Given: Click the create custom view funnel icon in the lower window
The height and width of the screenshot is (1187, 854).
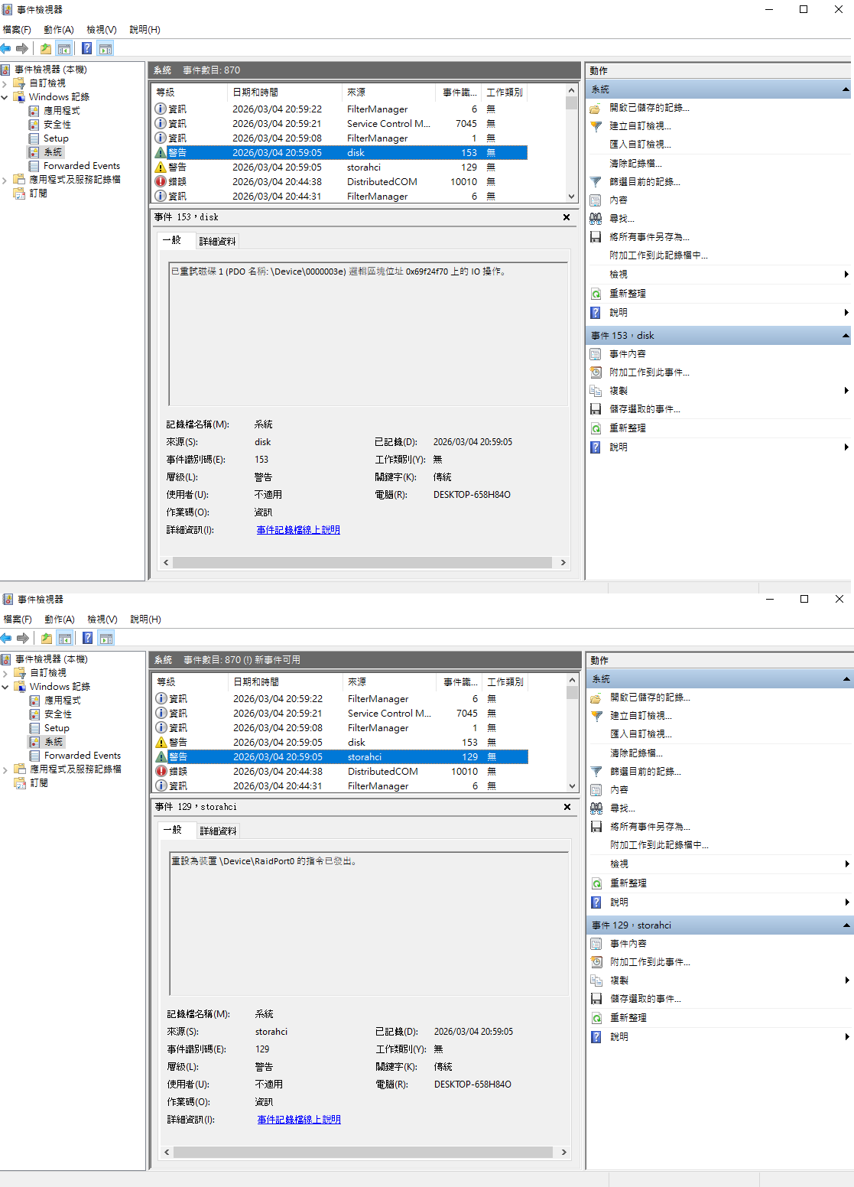Looking at the screenshot, I should click(x=596, y=716).
